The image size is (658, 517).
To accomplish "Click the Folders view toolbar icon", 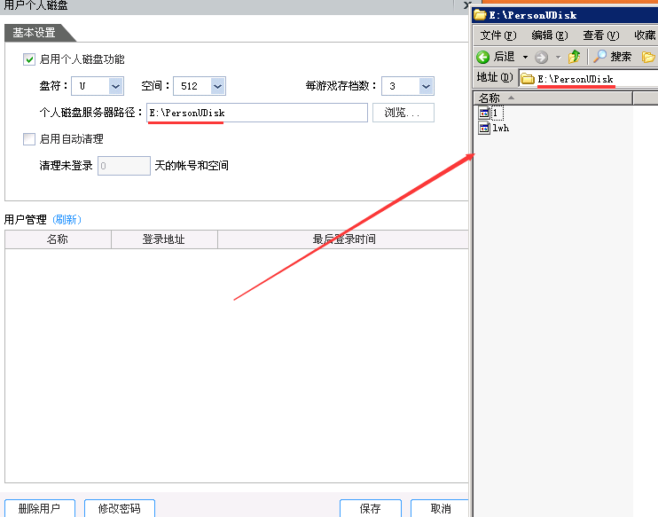I will coord(648,57).
